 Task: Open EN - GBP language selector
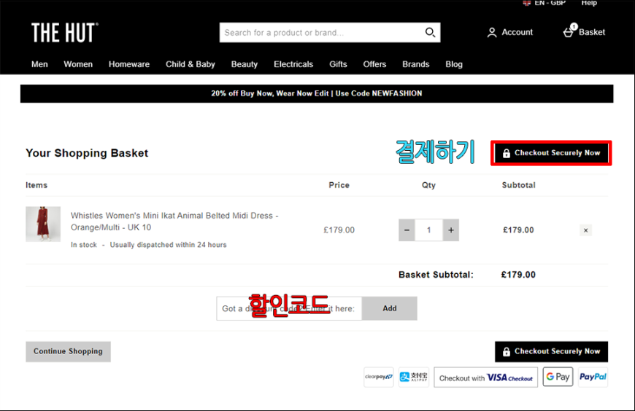[x=550, y=3]
